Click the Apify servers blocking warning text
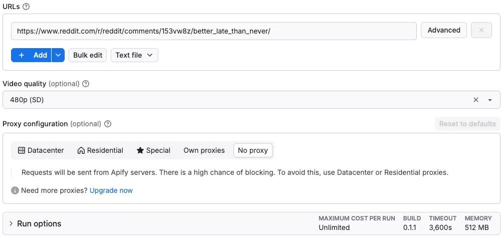 (235, 172)
